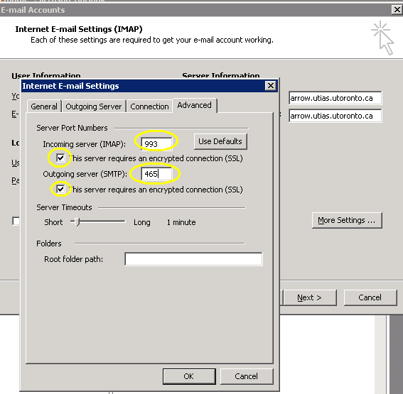Toggle SSL checkbox for outgoing SMTP server
Screen dimensions: 403x394
60,189
